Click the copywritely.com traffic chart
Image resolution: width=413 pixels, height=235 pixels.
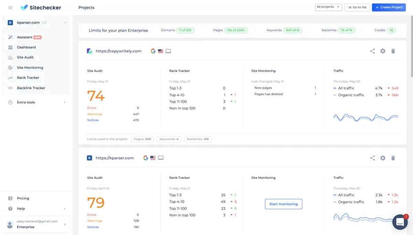[x=366, y=117]
